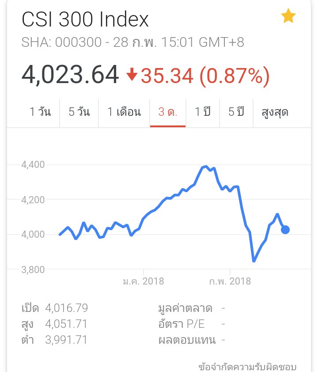
Task: Toggle the yellow favorite star icon
Action: pyautogui.click(x=288, y=16)
